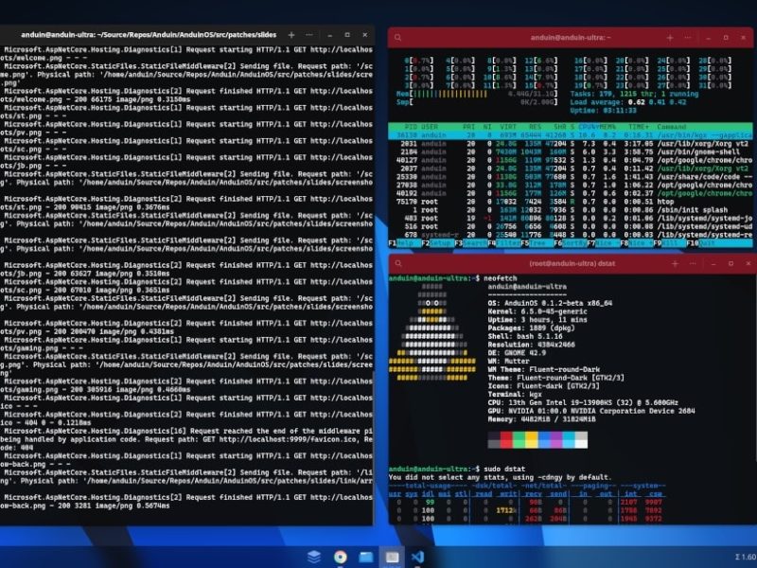The width and height of the screenshot is (757, 568).
Task: Click the dstat window title text
Action: coord(572,264)
